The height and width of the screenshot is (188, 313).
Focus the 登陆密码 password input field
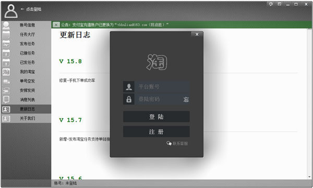pyautogui.click(x=160, y=99)
